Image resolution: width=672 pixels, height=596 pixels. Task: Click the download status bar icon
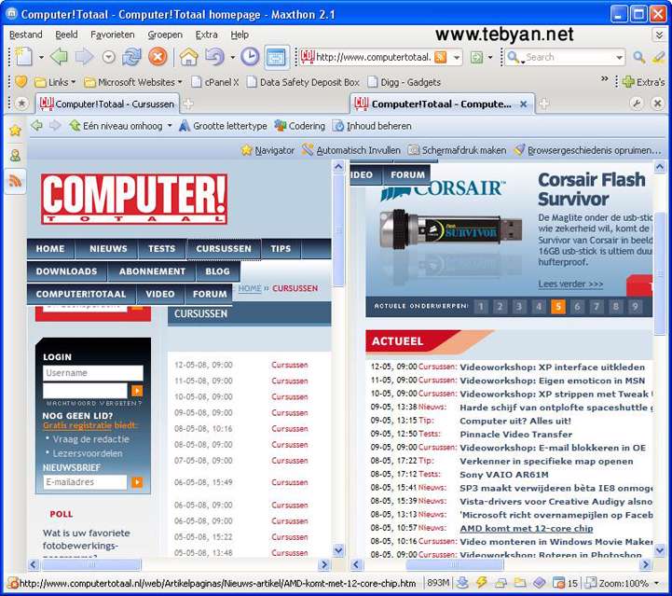coord(463,583)
